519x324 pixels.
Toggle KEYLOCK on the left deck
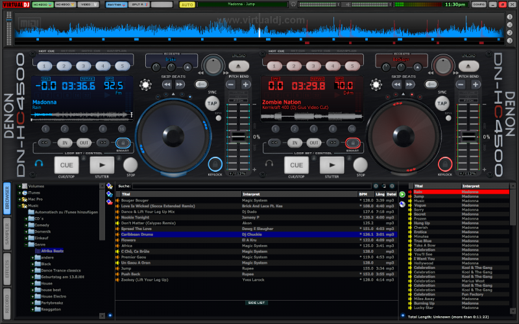click(215, 165)
